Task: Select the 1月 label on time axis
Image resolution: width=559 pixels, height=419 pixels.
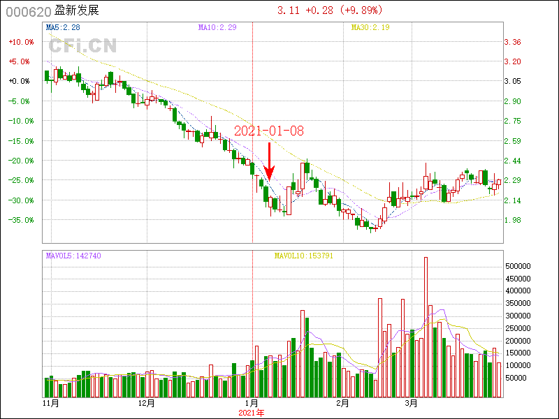Action: click(x=252, y=404)
